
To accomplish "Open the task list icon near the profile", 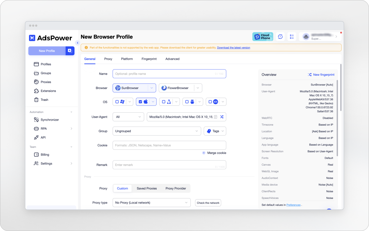I will coord(292,36).
